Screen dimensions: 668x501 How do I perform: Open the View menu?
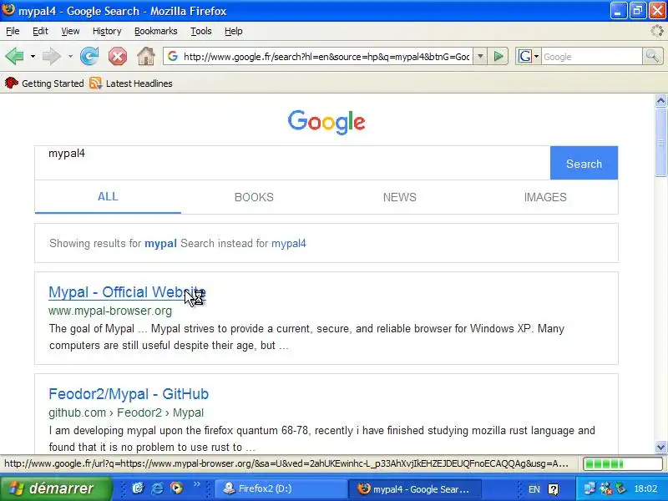point(70,31)
